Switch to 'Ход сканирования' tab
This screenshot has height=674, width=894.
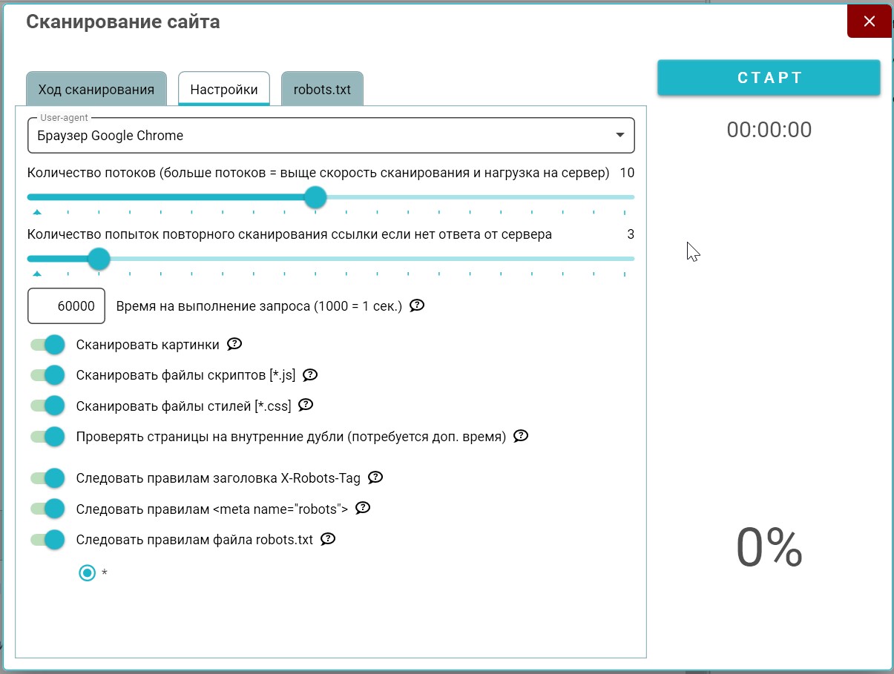pyautogui.click(x=96, y=90)
